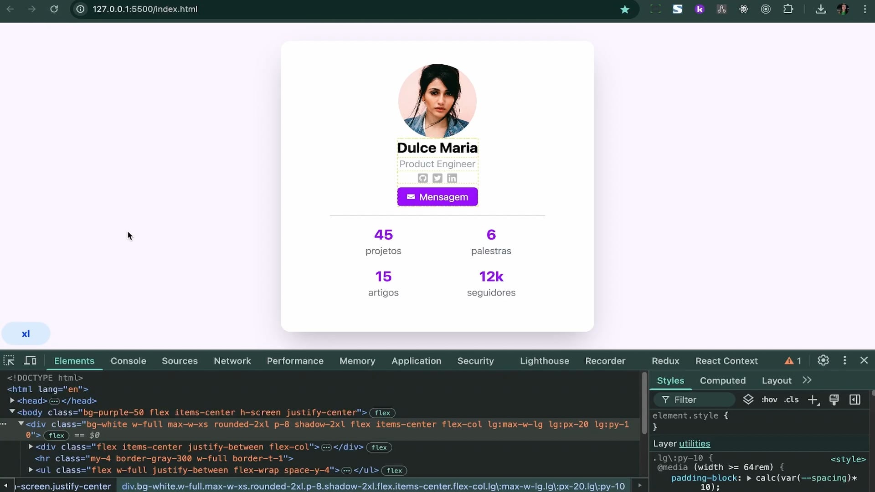Viewport: 875px width, 492px height.
Task: Toggle the .cls classes panel
Action: [791, 400]
